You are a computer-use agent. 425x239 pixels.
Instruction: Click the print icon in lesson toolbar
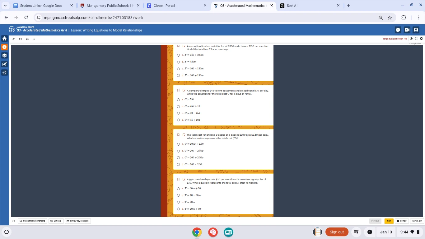coord(27,39)
